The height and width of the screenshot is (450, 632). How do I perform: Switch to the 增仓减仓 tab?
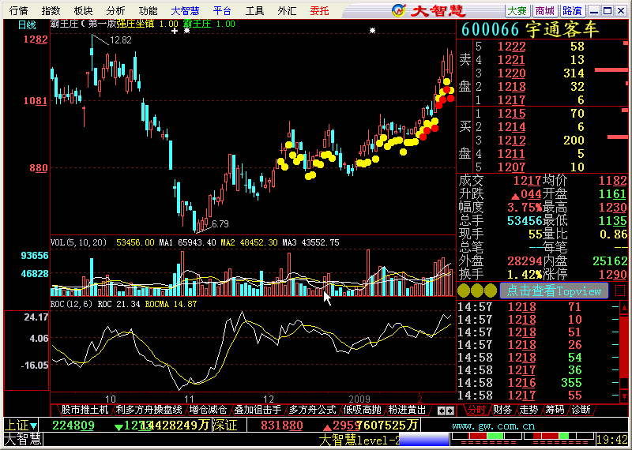click(x=208, y=410)
